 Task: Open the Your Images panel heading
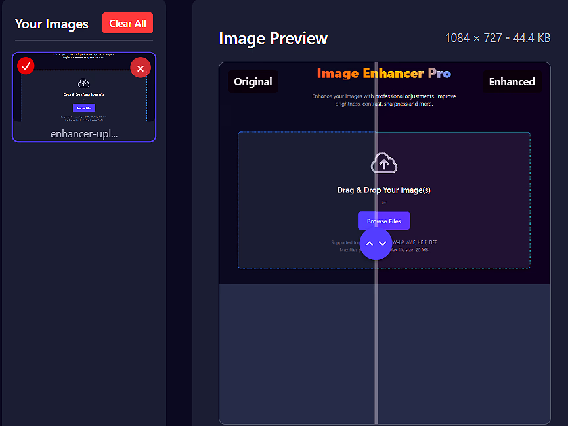click(x=51, y=24)
